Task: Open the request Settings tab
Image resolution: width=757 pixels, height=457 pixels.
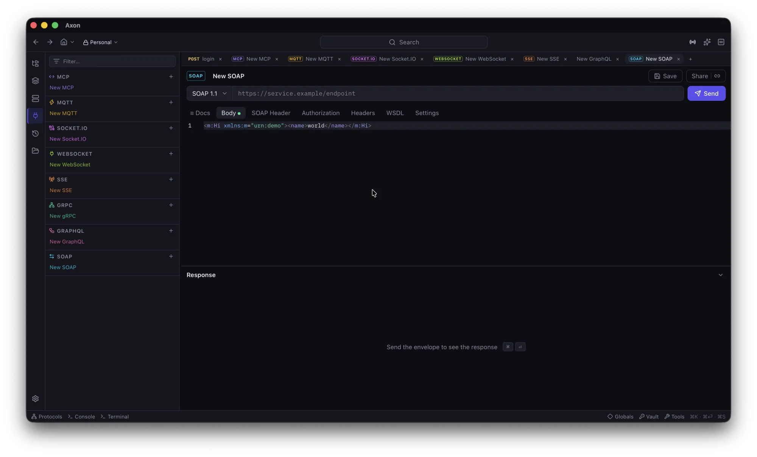Action: click(x=427, y=113)
